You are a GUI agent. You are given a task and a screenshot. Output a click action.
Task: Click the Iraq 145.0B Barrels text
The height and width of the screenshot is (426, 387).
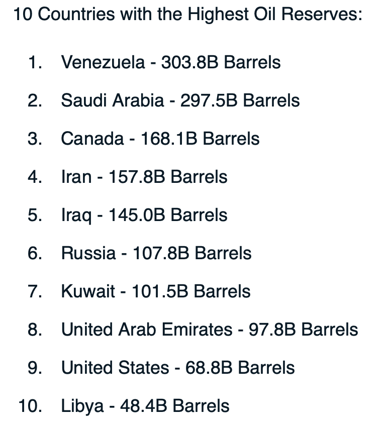[144, 216]
